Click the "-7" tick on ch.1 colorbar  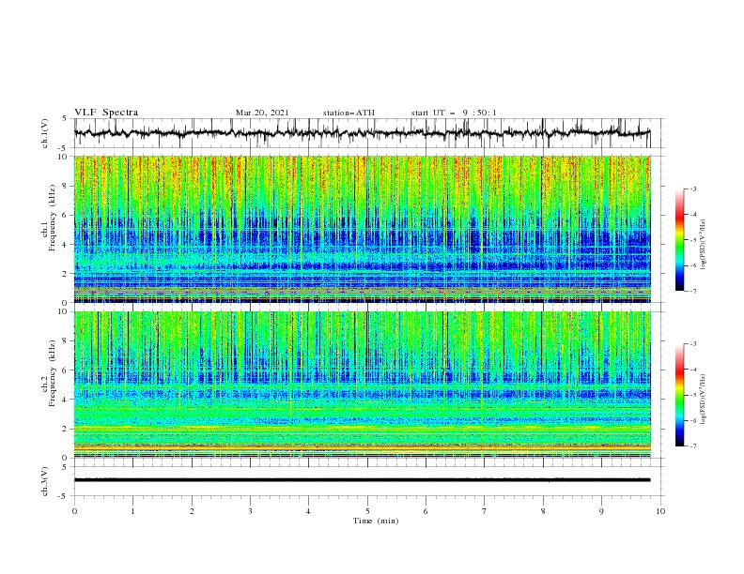[693, 291]
